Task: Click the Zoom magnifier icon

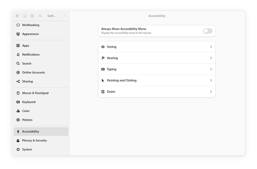Action: 103,92
